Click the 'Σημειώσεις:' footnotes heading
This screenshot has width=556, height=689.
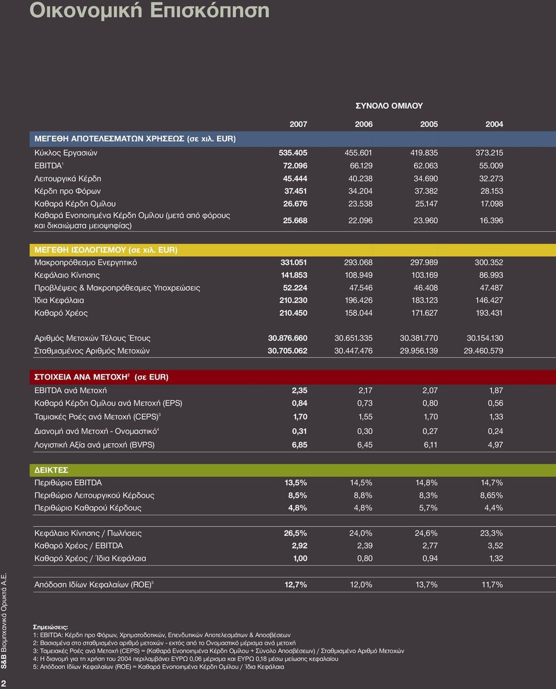(50, 627)
